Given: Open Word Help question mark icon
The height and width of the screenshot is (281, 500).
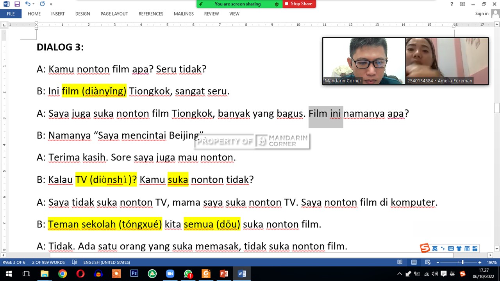Looking at the screenshot, I should [452, 4].
